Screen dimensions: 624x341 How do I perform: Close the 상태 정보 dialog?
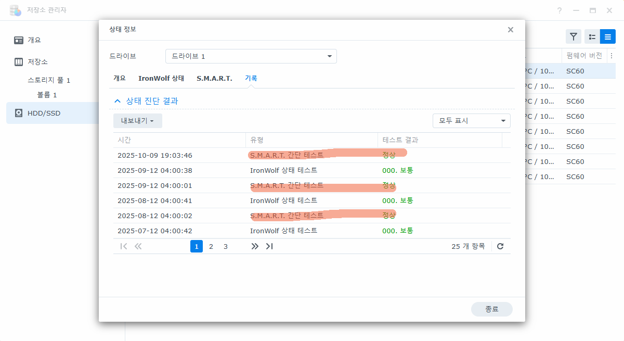511,30
